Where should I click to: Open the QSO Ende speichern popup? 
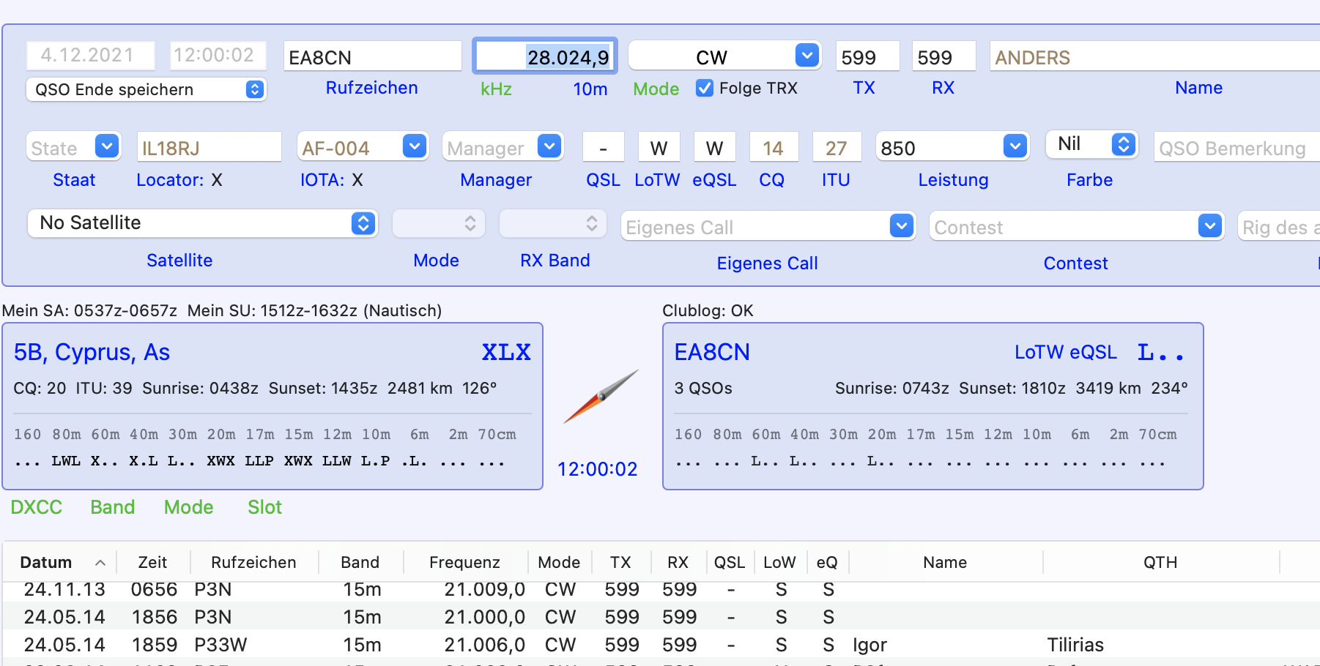[x=254, y=89]
